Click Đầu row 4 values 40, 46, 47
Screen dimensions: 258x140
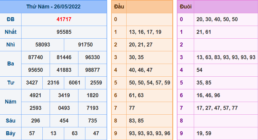click(141, 70)
